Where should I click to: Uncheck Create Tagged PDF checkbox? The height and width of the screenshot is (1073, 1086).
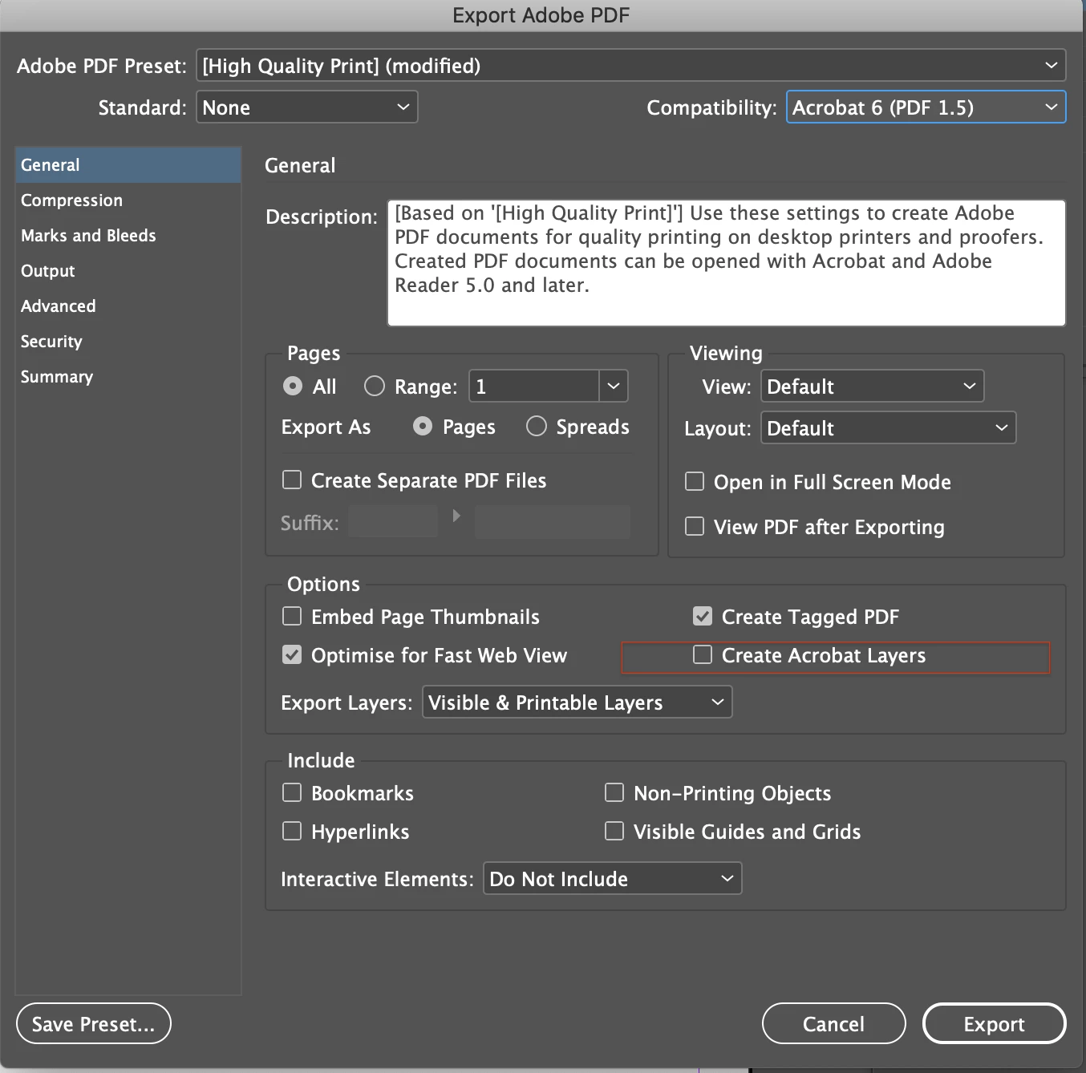pyautogui.click(x=703, y=616)
